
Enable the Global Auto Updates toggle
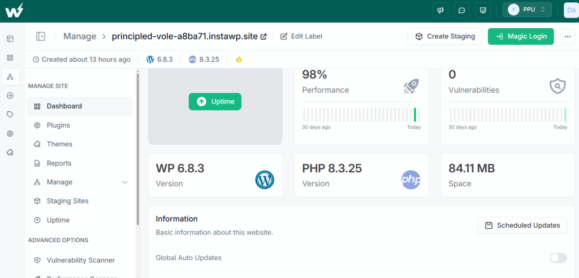coord(558,258)
